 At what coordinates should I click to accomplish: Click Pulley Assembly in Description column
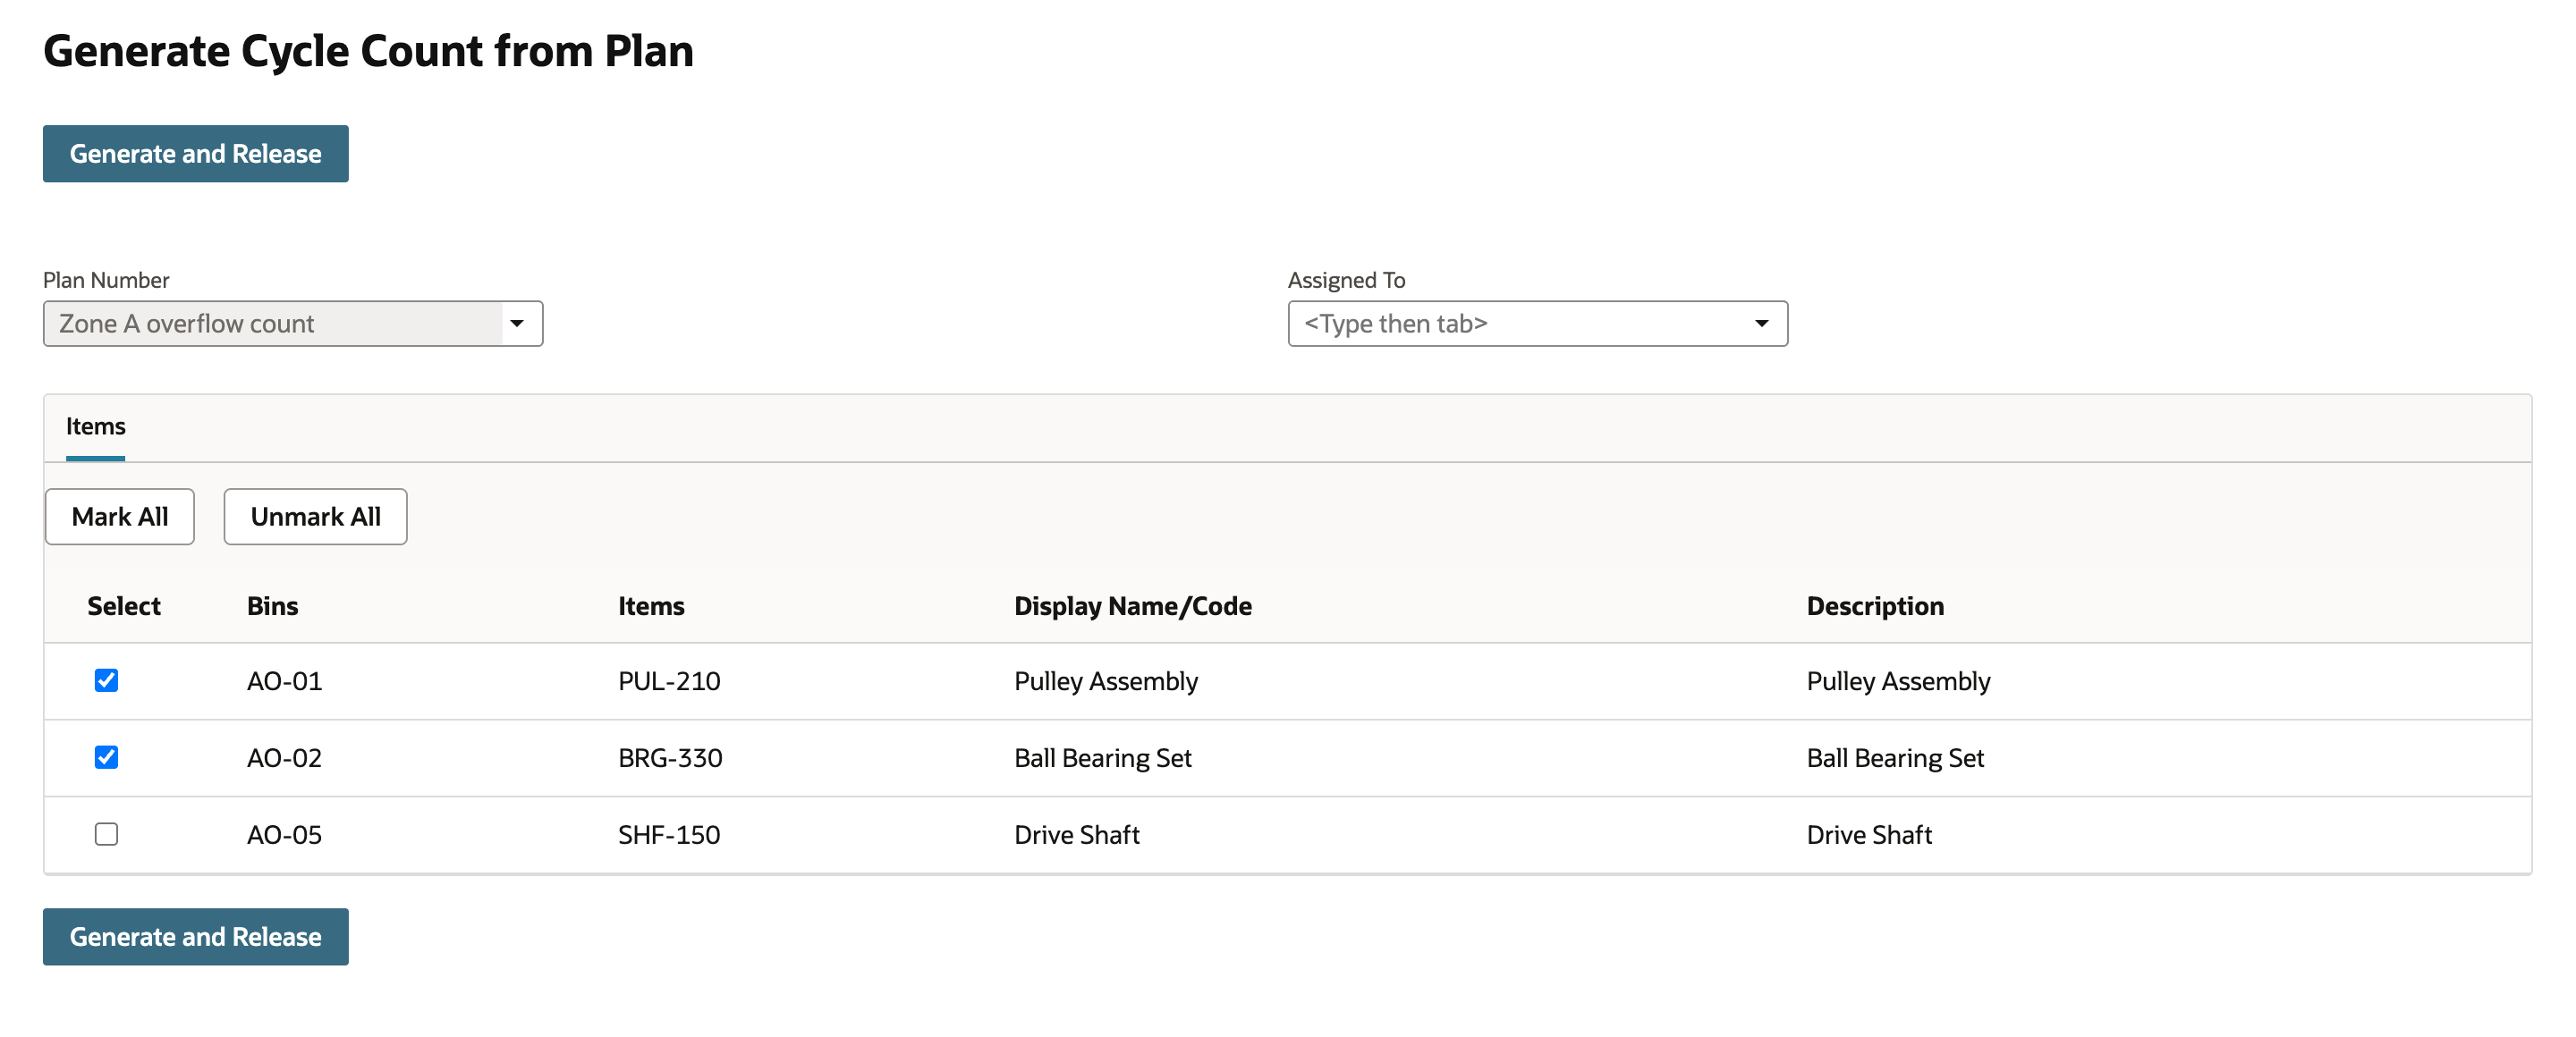1897,682
